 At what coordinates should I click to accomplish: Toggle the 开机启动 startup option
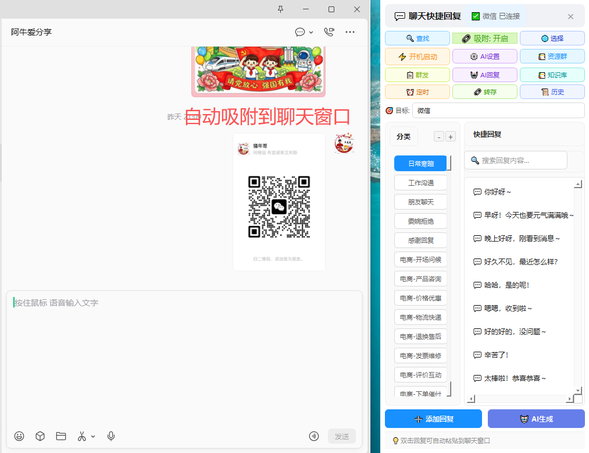(417, 56)
